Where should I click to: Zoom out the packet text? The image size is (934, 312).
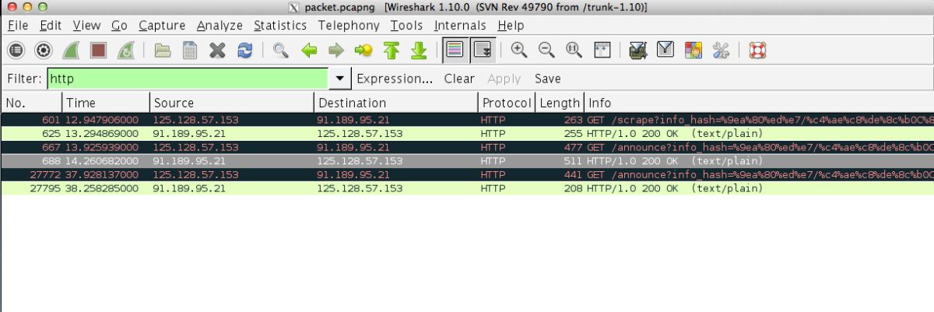[546, 51]
